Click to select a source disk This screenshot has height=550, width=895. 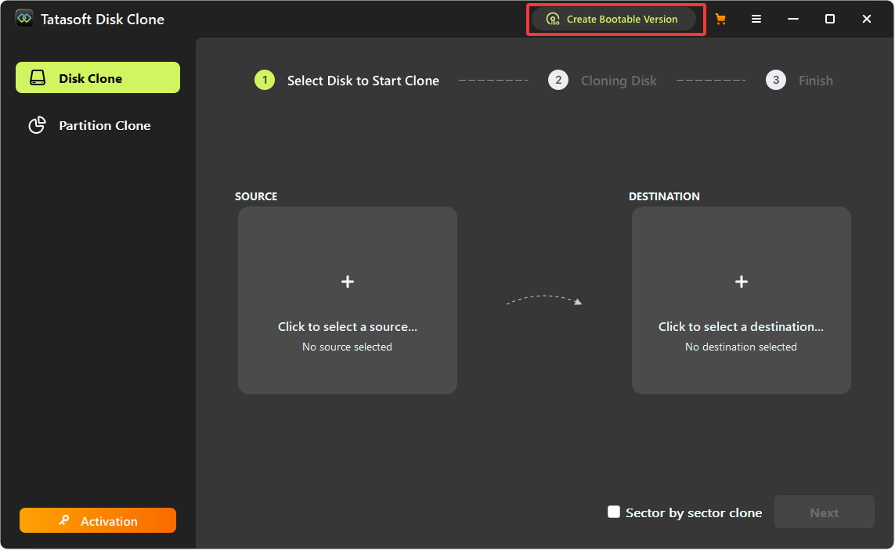click(347, 300)
